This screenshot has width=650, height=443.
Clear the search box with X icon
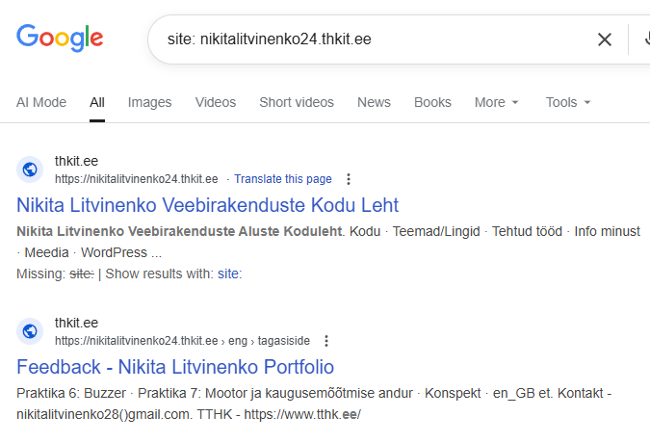(605, 39)
